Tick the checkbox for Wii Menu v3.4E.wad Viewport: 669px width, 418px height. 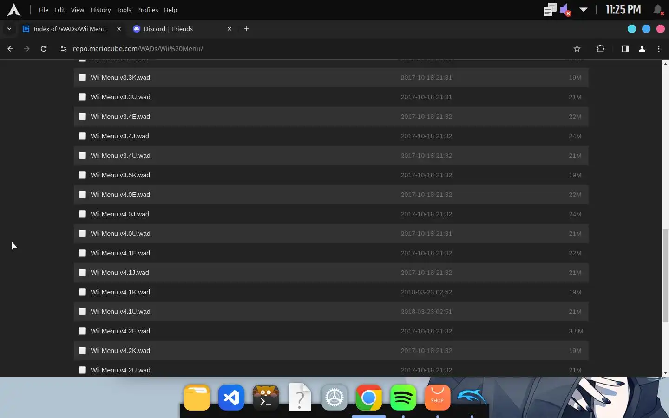(x=82, y=117)
